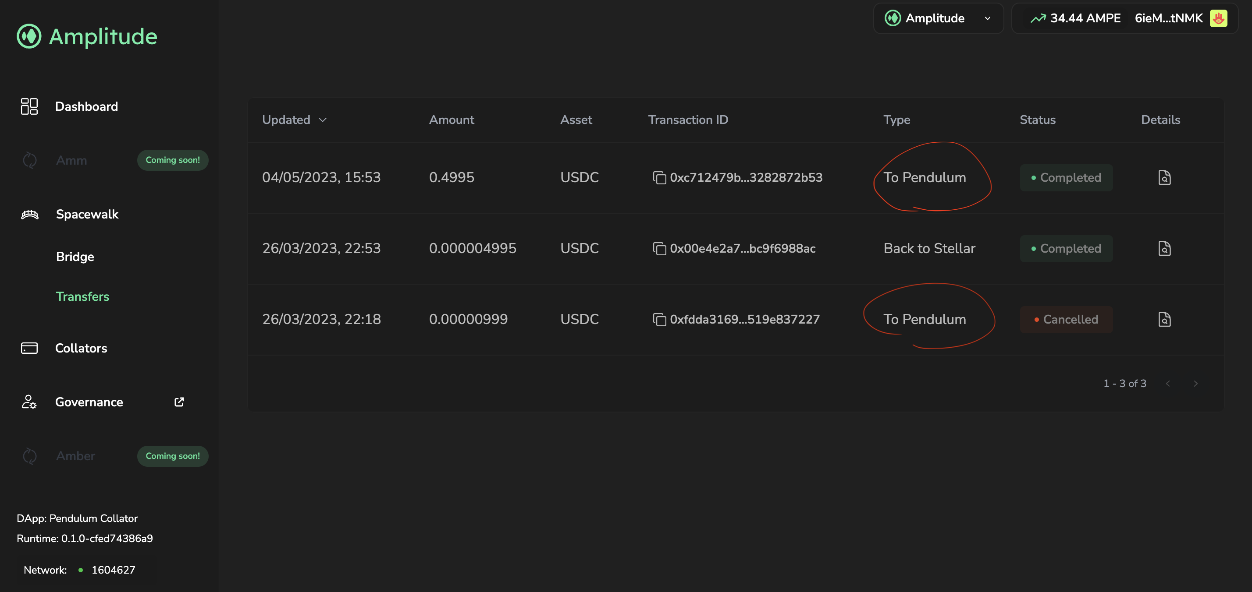Select Transfers in the sidebar

click(x=82, y=296)
